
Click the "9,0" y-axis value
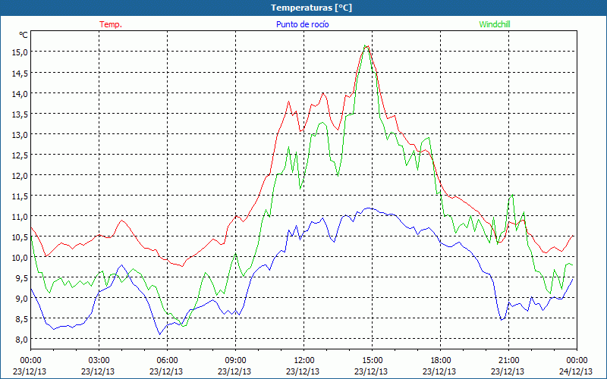(x=21, y=298)
